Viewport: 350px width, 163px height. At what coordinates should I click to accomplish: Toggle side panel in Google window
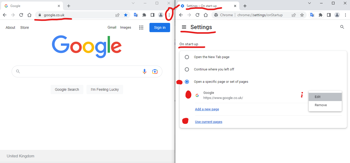coord(153,15)
